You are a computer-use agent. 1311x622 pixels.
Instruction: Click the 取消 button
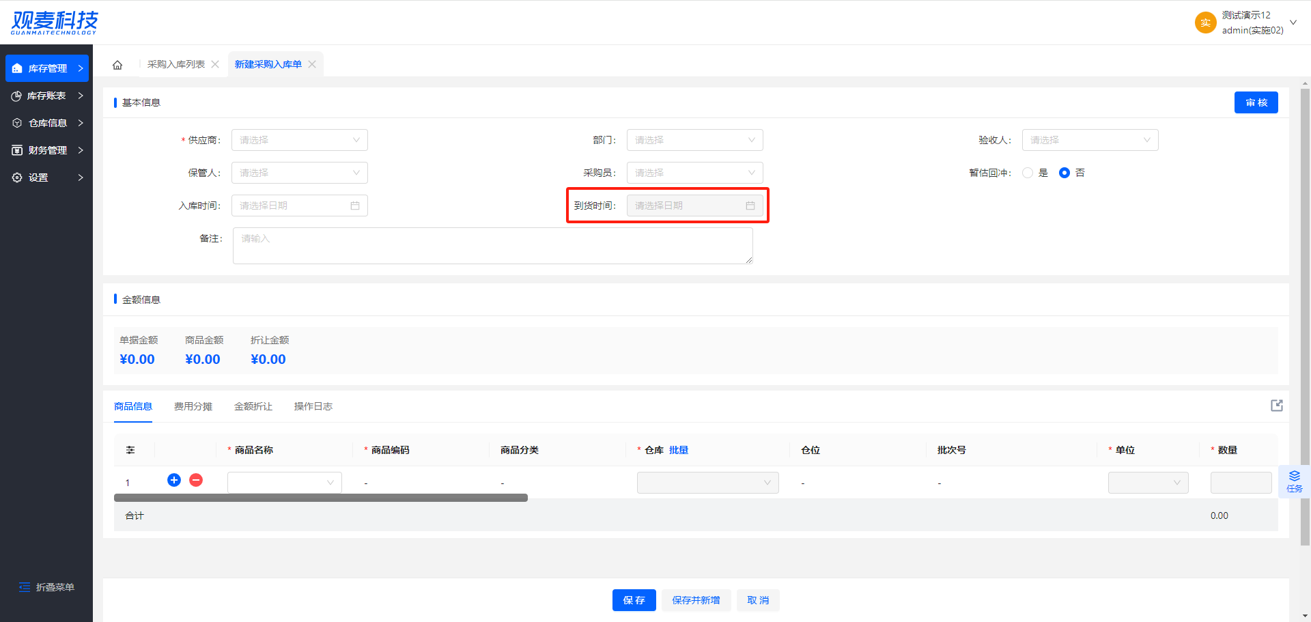coord(758,600)
